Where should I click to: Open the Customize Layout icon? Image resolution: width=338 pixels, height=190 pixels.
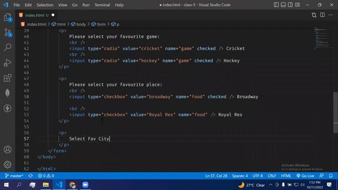[297, 5]
